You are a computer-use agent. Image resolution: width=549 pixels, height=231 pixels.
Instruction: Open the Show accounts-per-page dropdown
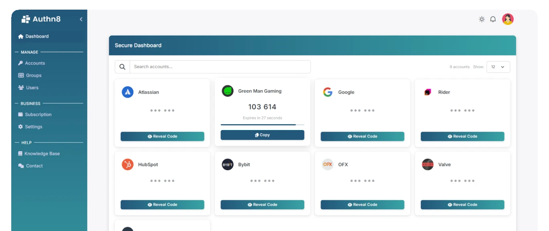pyautogui.click(x=498, y=67)
